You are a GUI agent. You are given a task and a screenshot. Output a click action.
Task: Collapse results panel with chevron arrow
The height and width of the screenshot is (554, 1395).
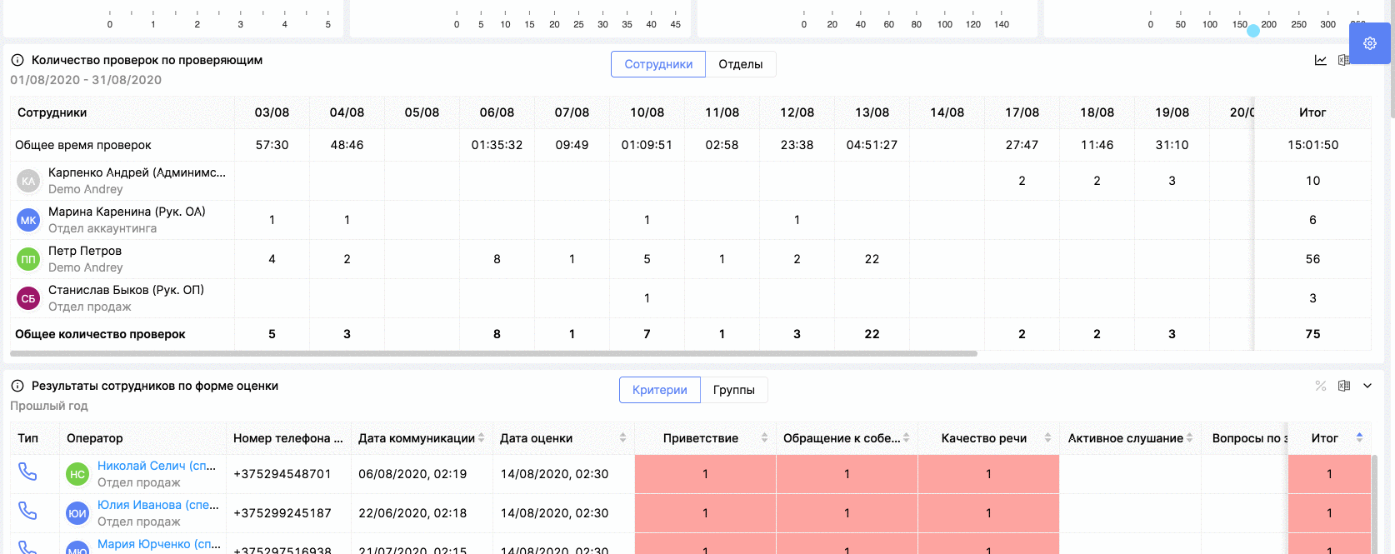tap(1367, 386)
